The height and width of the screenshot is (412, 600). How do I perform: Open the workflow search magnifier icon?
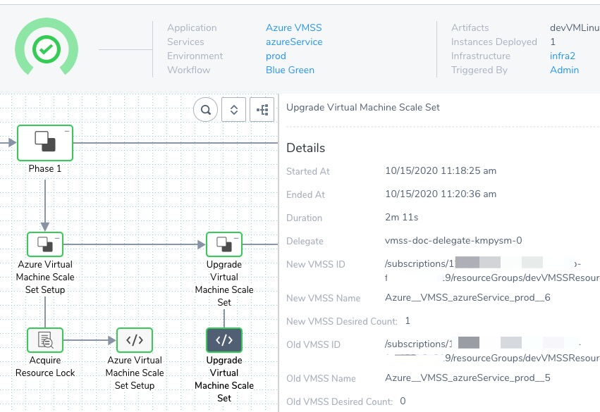point(206,110)
